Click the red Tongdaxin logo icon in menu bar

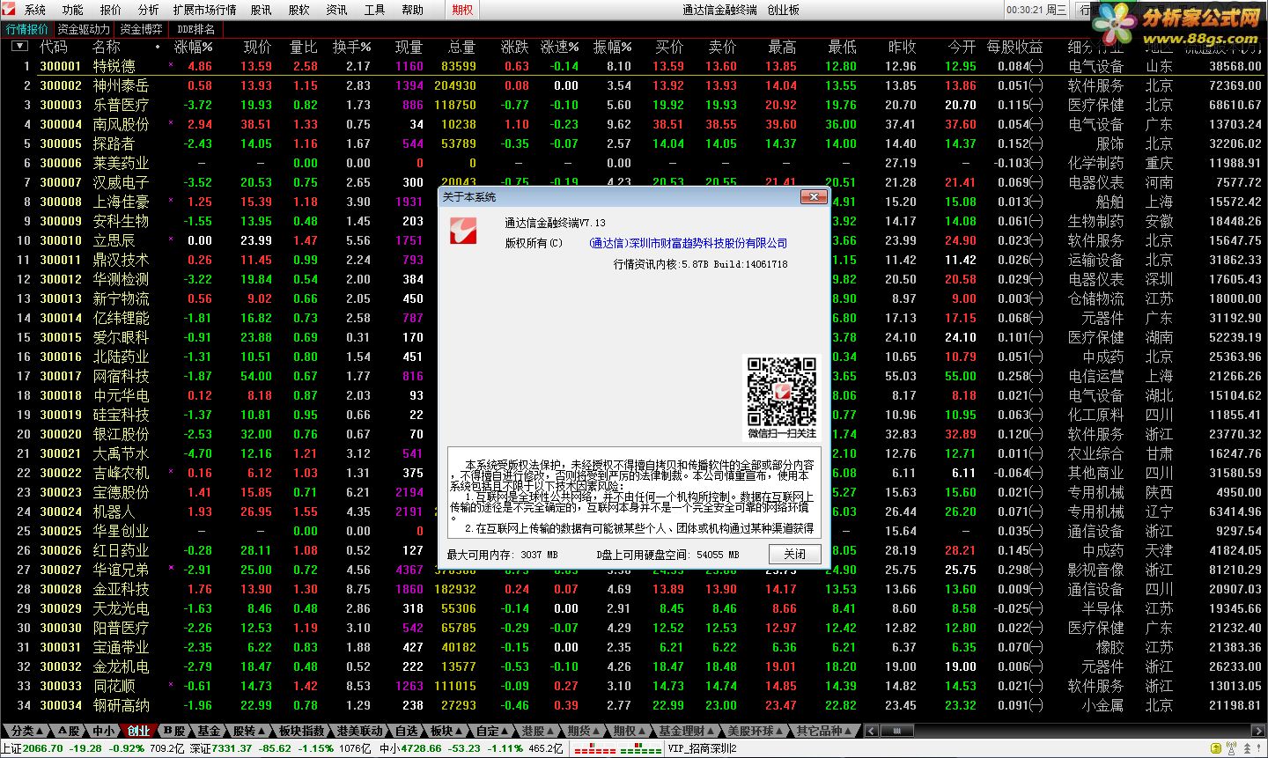[10, 10]
